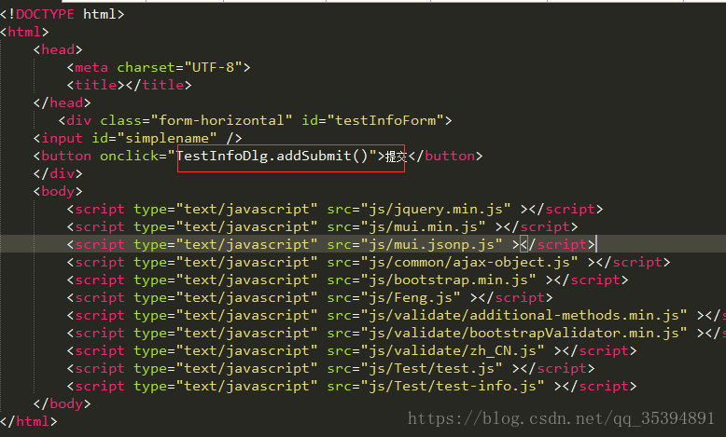Click the js/jquery.min.js script src
The image size is (726, 437).
[435, 209]
